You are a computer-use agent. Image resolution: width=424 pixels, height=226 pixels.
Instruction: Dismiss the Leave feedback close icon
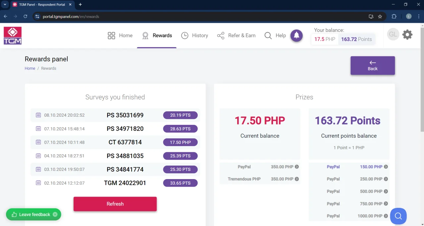(55, 214)
